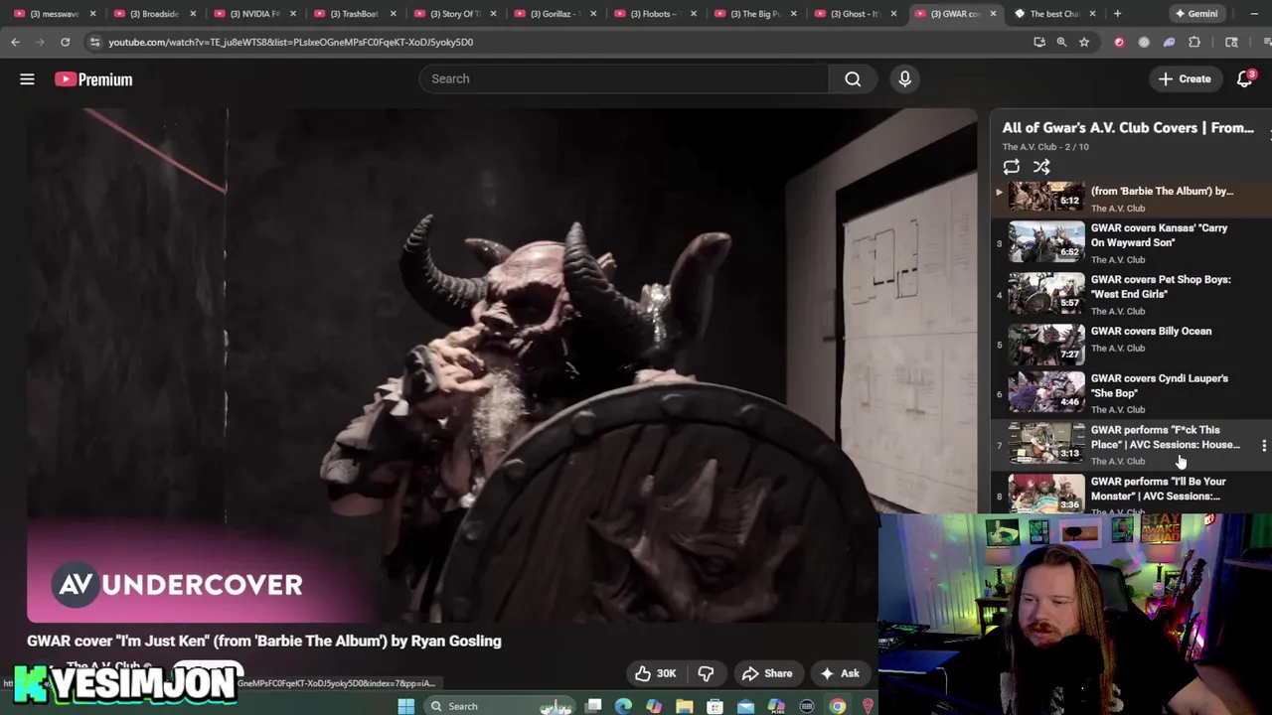This screenshot has width=1272, height=715.
Task: Open Mail app from taskbar
Action: tap(745, 706)
